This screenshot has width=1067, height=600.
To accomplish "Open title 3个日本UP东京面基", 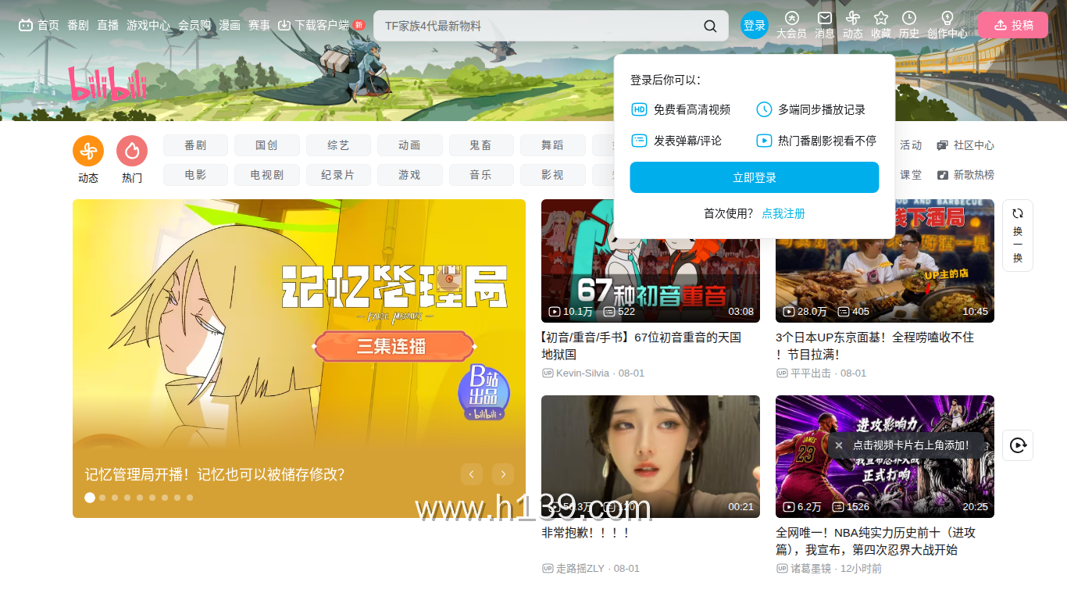I will 875,346.
